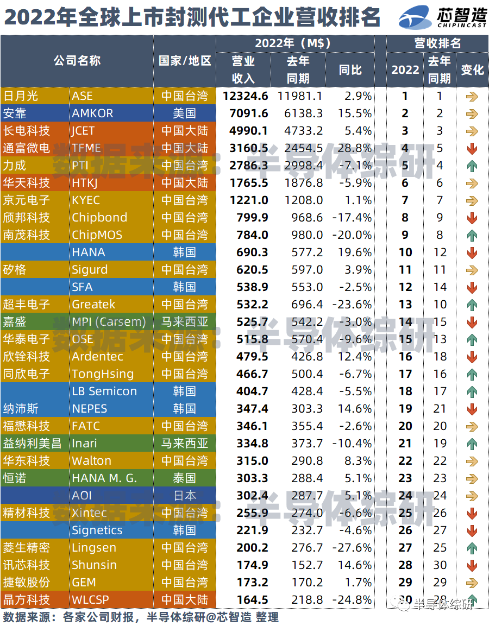Click the 2022年 (M$) header
The height and width of the screenshot is (626, 489).
(x=295, y=43)
